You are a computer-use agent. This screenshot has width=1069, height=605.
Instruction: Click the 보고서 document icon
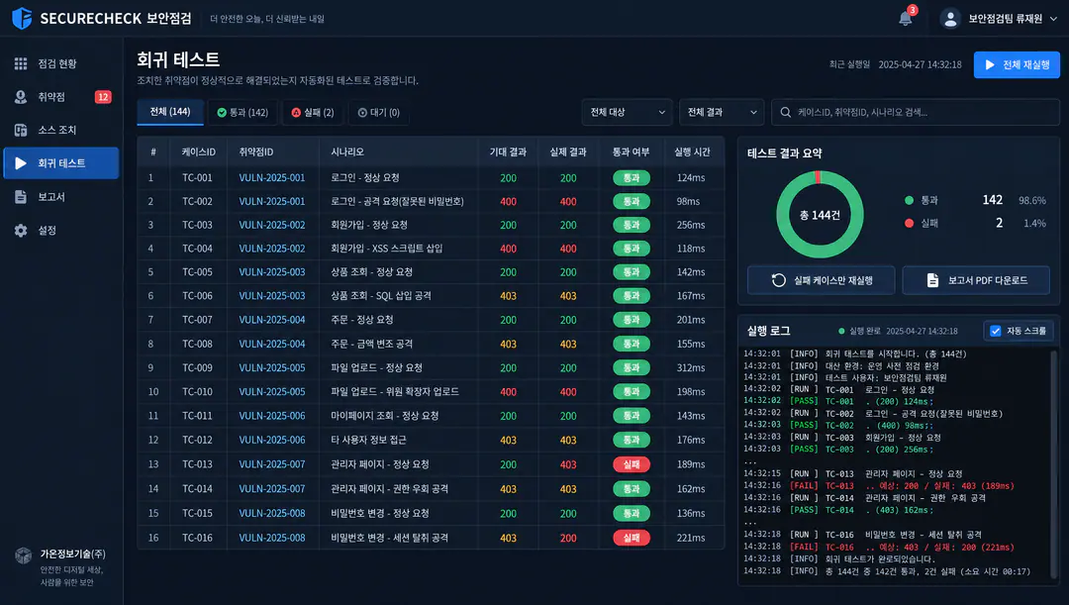21,196
